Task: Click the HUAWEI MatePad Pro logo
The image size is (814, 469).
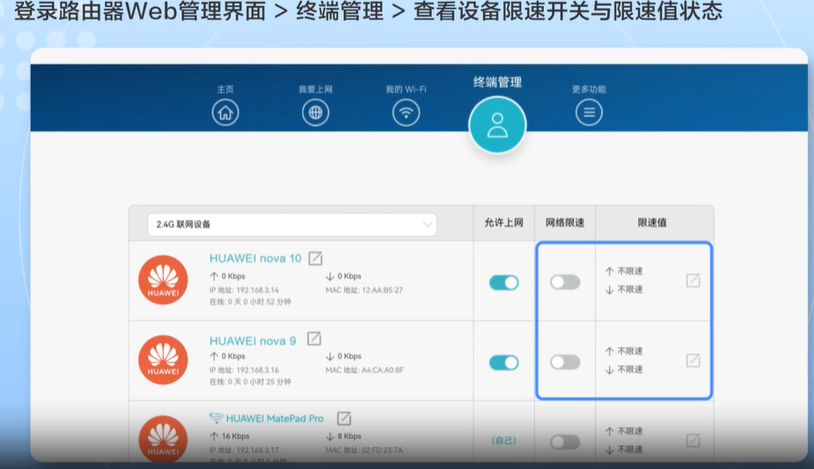Action: (x=163, y=438)
